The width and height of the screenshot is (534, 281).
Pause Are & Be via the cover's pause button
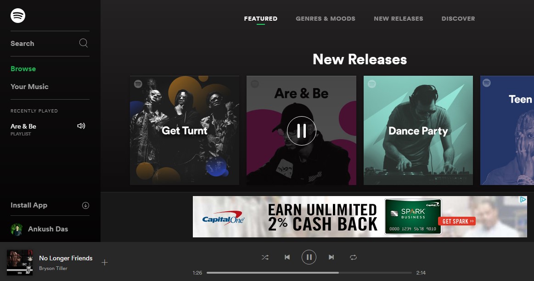point(301,131)
